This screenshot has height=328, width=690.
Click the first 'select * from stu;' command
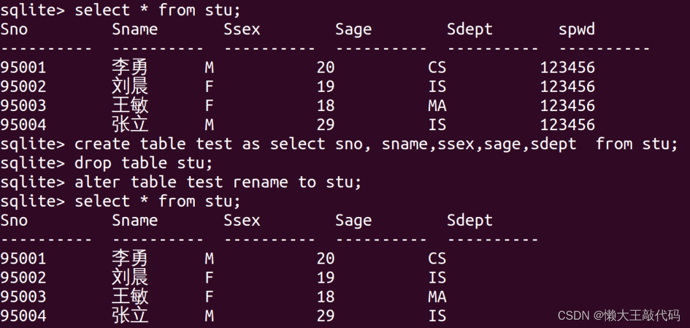click(x=158, y=10)
